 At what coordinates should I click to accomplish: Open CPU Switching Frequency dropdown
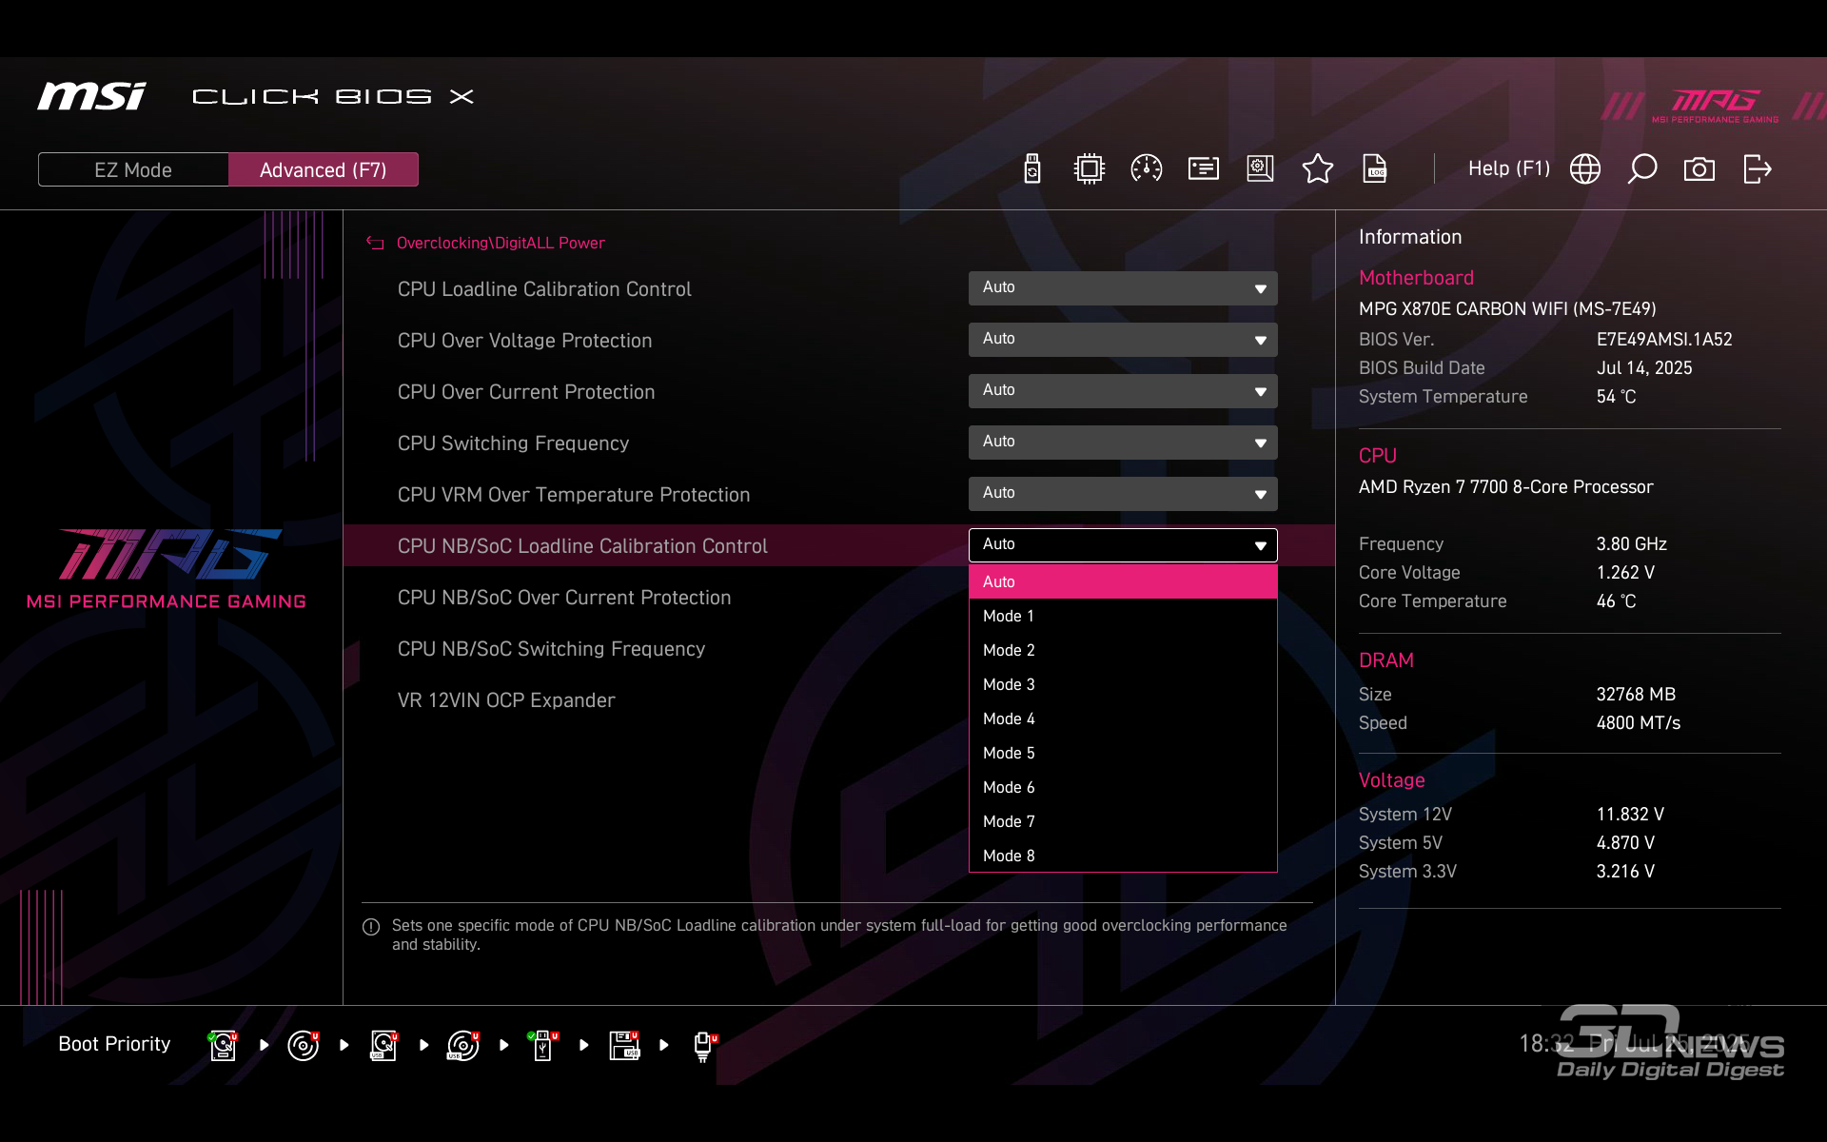pyautogui.click(x=1123, y=443)
